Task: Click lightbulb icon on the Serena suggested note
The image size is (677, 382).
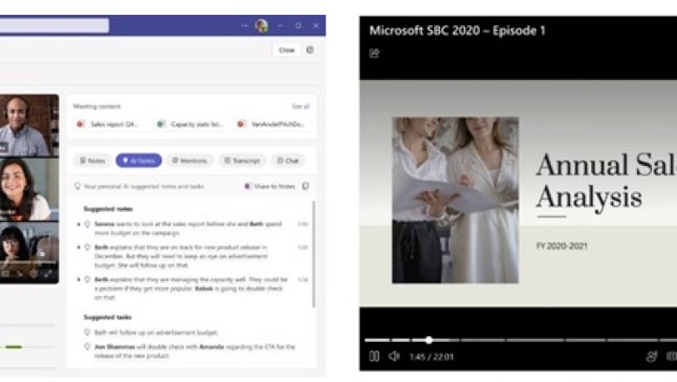Action: tap(87, 224)
